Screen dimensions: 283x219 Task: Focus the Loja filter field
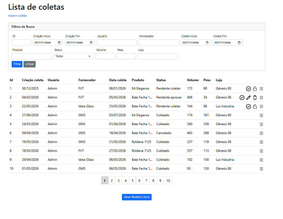click(x=158, y=56)
